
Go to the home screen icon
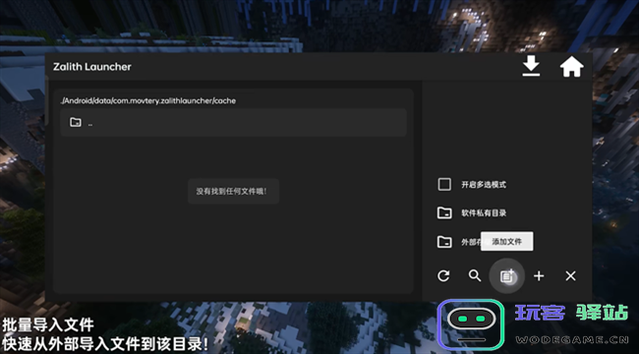[x=572, y=67]
